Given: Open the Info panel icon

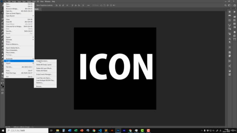Looking at the screenshot, I should pos(230,20).
